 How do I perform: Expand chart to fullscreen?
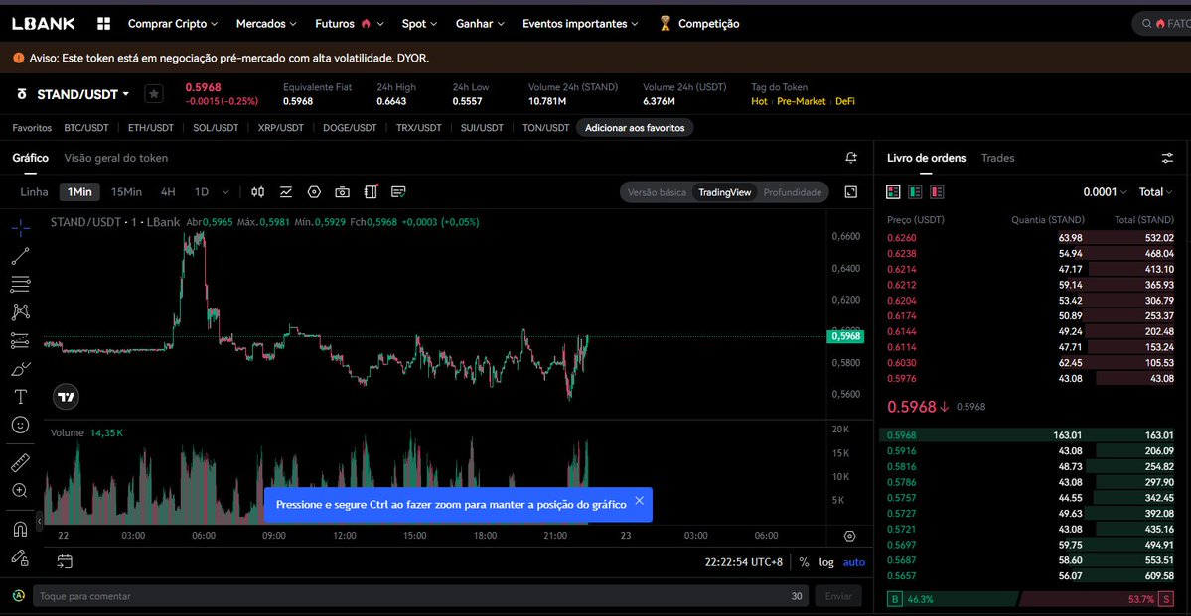[x=851, y=191]
